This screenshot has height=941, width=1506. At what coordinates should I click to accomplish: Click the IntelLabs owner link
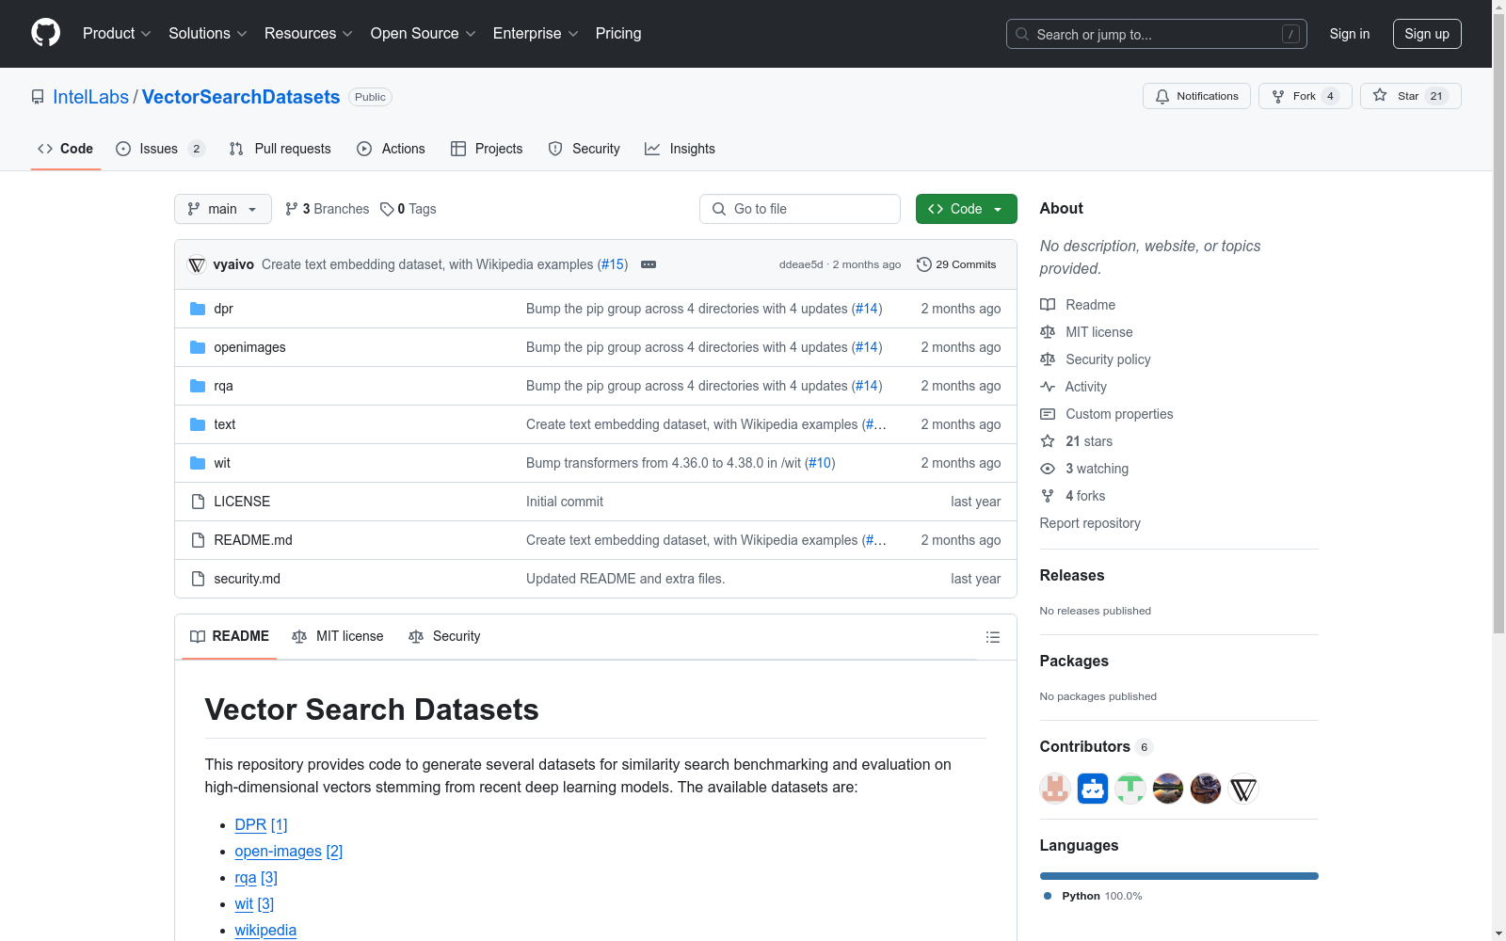(91, 97)
